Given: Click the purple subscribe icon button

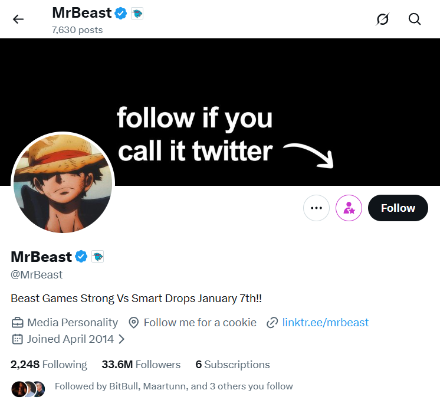Looking at the screenshot, I should pos(349,208).
